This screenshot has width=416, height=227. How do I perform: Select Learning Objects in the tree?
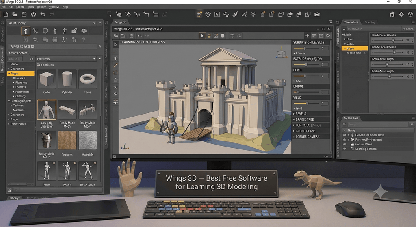point(21,101)
